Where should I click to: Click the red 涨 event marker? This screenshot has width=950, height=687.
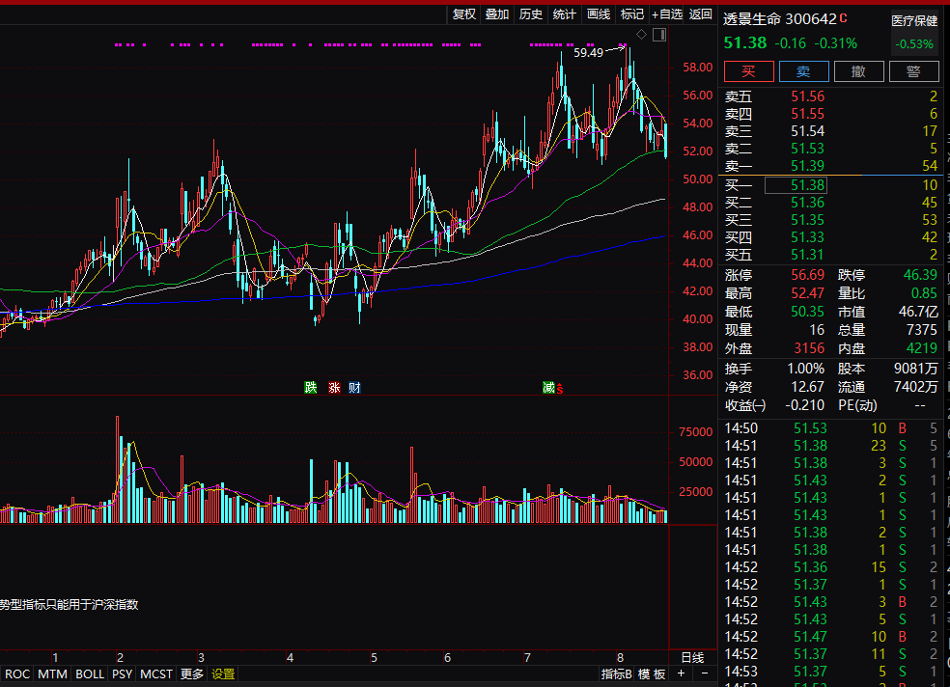[x=334, y=388]
